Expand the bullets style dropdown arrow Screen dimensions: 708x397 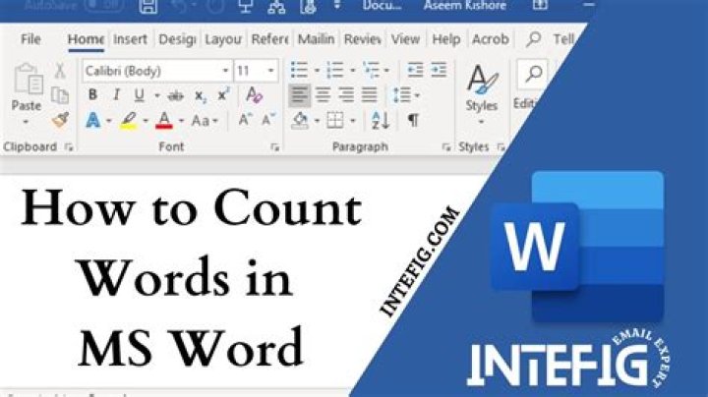pyautogui.click(x=317, y=71)
